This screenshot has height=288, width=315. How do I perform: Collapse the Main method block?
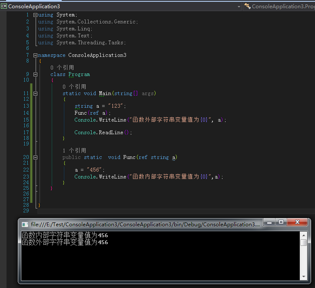coord(35,93)
